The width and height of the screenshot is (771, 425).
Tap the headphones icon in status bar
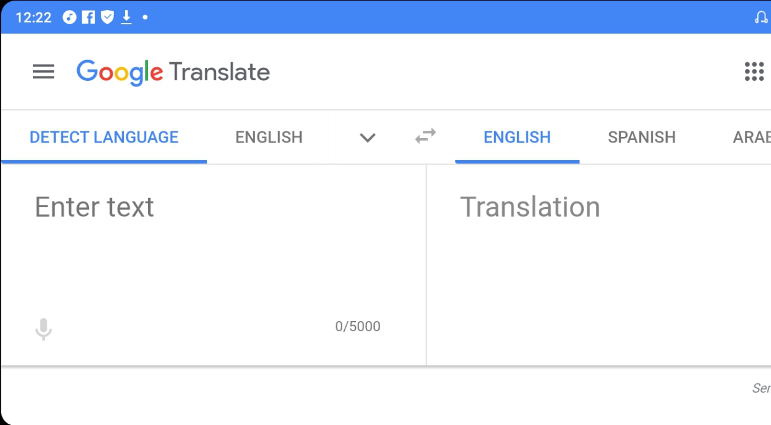[x=761, y=17]
